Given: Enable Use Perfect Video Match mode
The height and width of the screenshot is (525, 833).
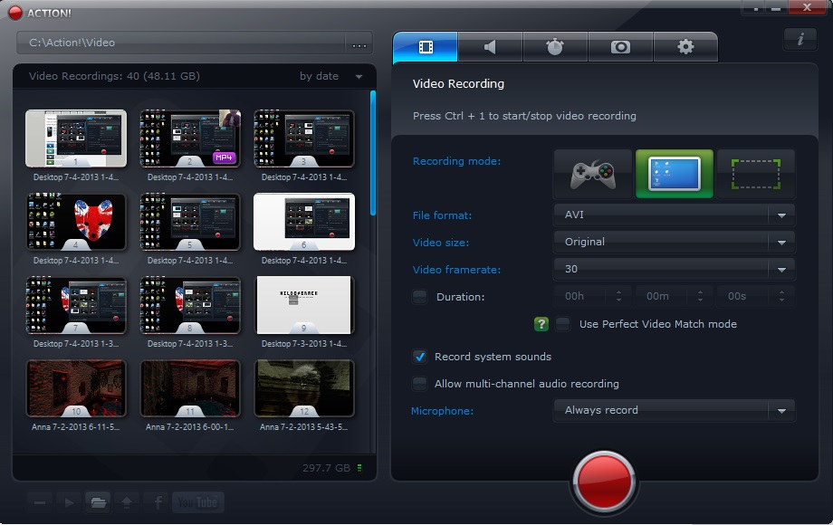Looking at the screenshot, I should pos(562,324).
